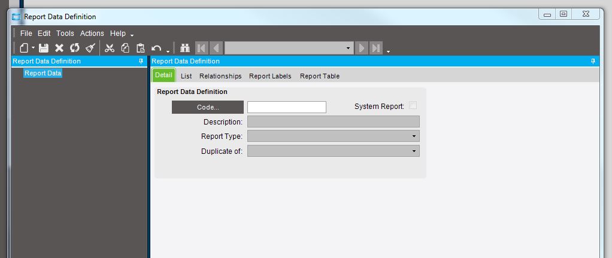Open the menu bar overflow arrow
The width and height of the screenshot is (612, 258).
[x=132, y=36]
